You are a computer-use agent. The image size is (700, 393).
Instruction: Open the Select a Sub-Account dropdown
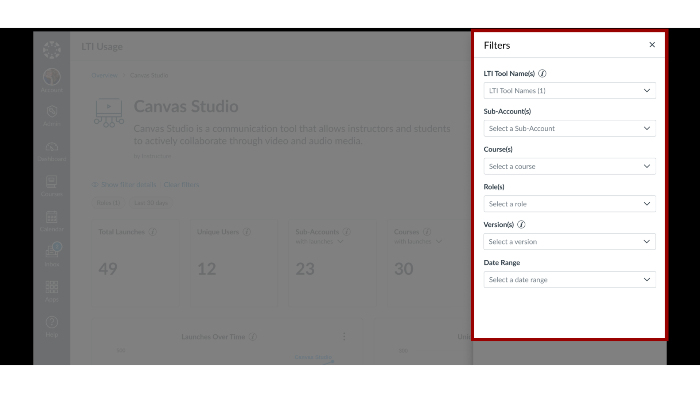point(569,128)
